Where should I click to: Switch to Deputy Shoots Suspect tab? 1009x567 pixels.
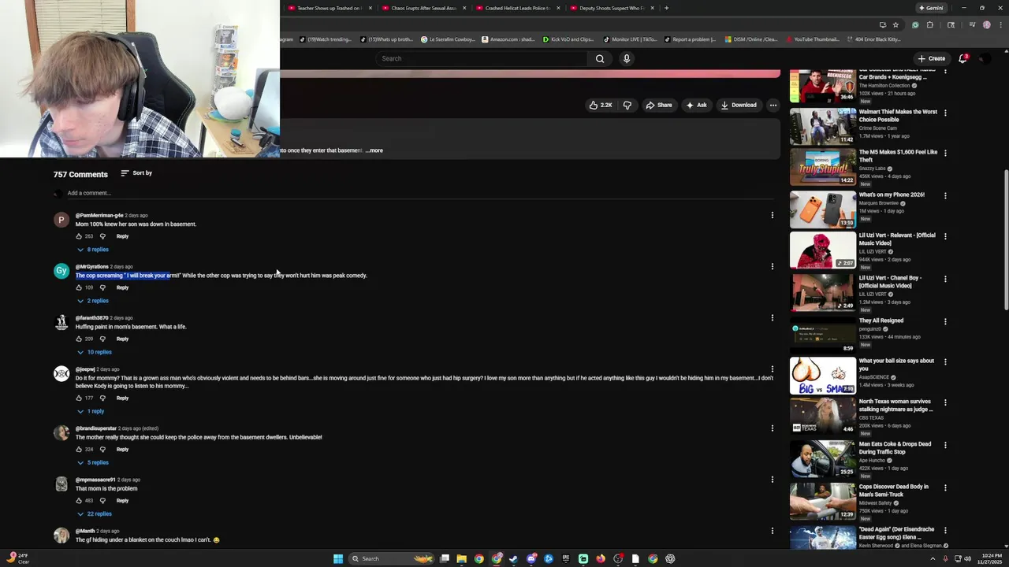click(611, 8)
